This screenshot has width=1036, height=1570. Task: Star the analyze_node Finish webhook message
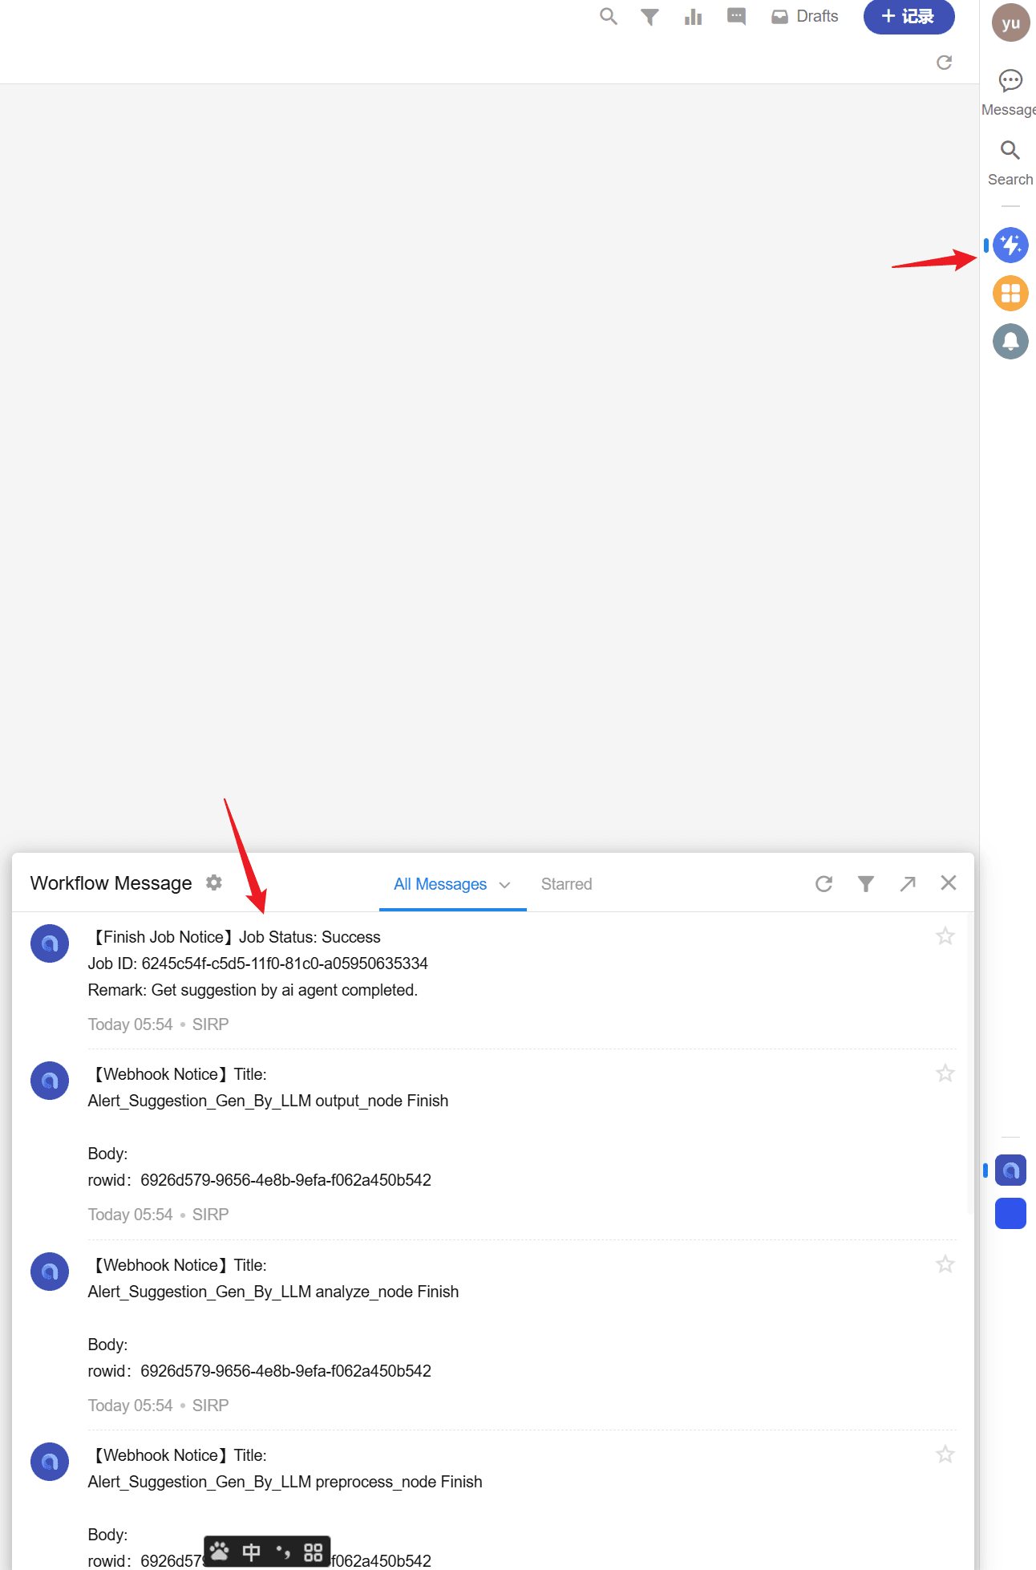[x=945, y=1264]
